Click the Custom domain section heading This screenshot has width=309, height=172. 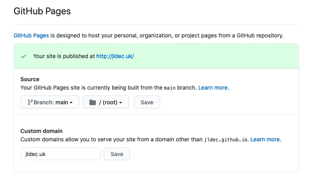click(42, 131)
